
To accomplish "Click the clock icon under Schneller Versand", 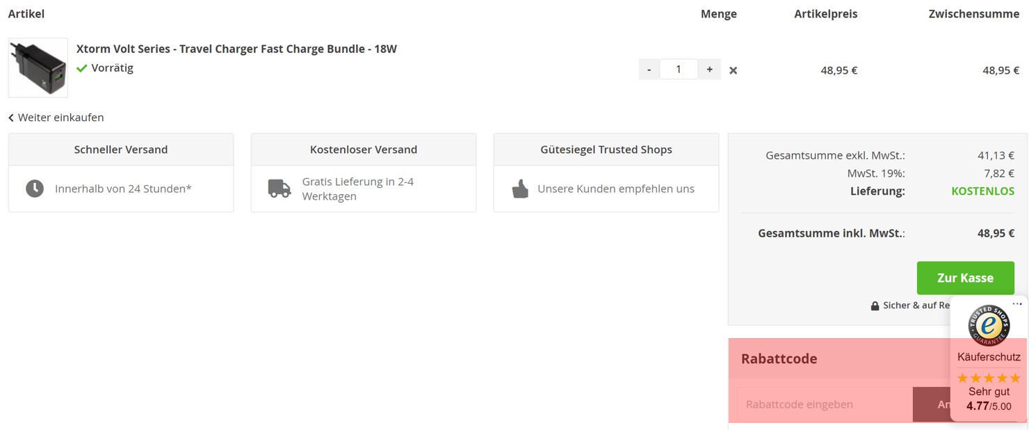I will (x=35, y=189).
